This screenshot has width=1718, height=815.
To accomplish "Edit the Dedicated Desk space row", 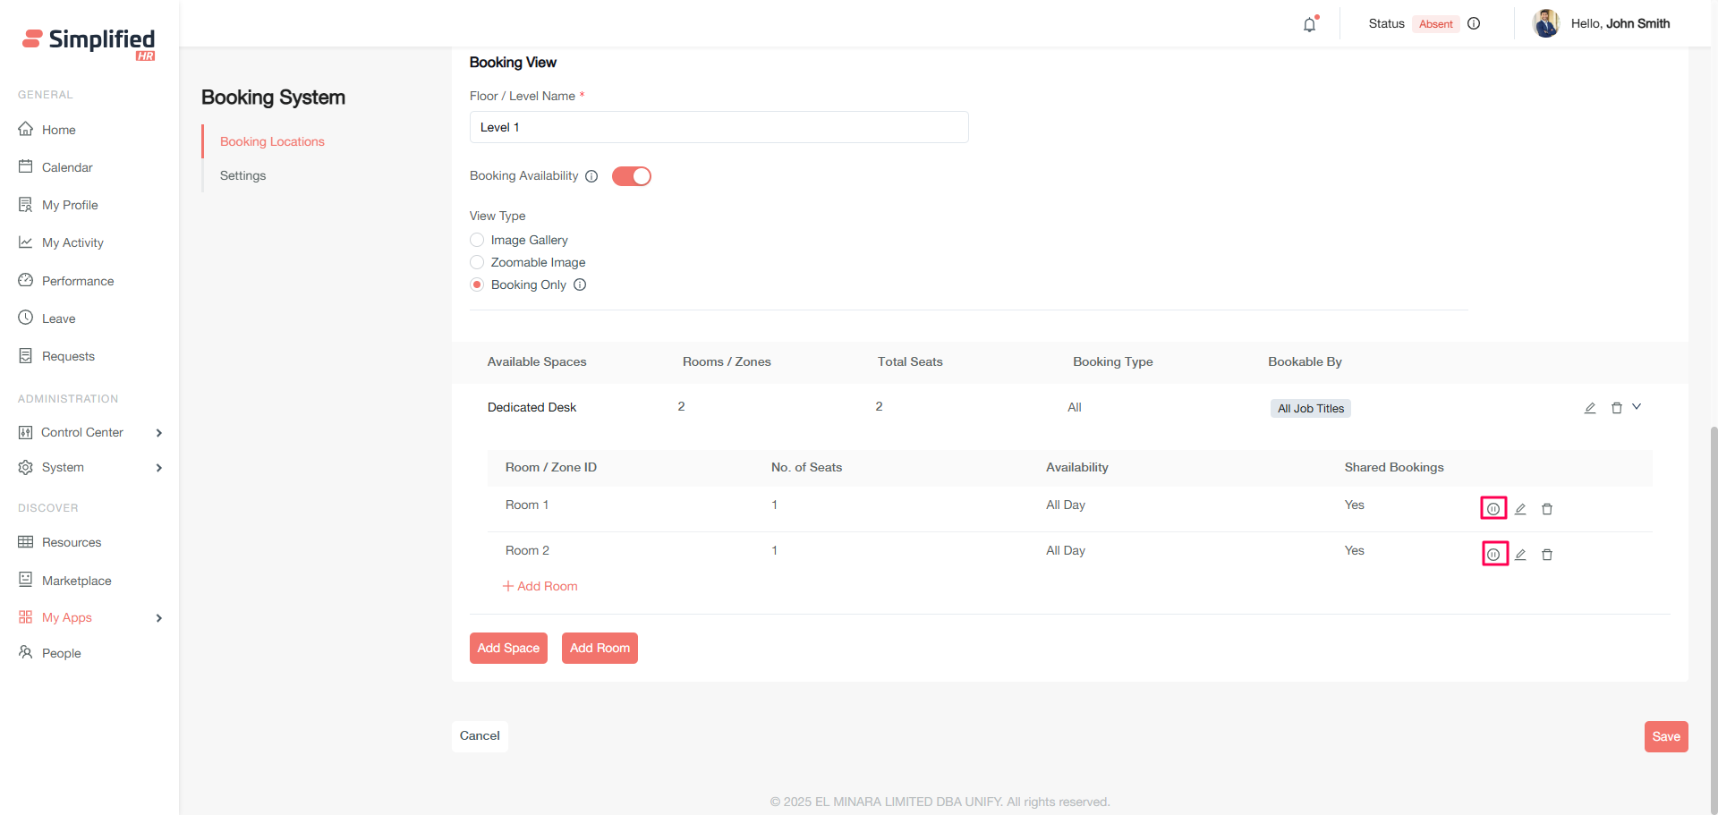I will 1590,408.
